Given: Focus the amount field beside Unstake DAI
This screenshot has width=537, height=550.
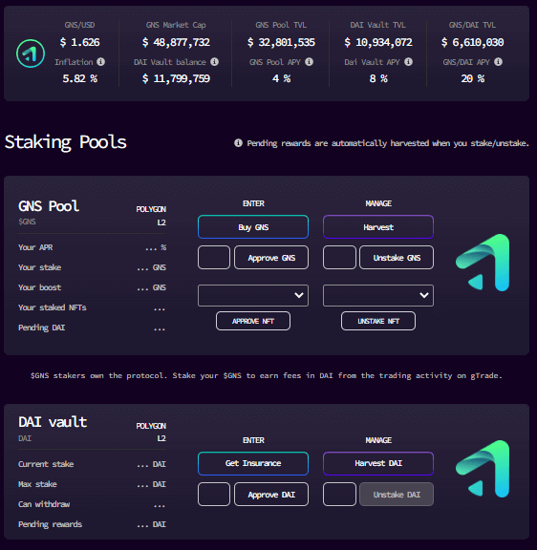Looking at the screenshot, I should (339, 495).
